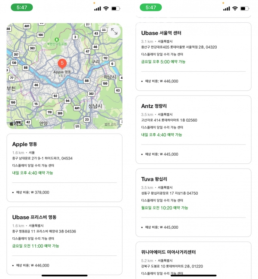Open the legal notice link on the map
The image size is (258, 279).
pos(110,124)
